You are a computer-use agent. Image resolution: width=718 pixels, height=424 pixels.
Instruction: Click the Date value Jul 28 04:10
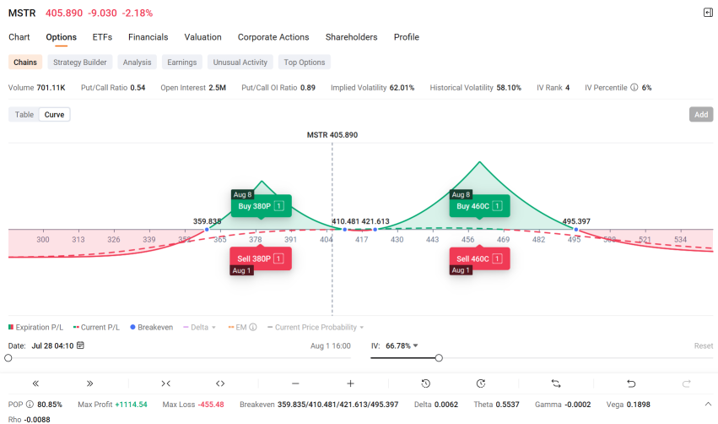[52, 345]
